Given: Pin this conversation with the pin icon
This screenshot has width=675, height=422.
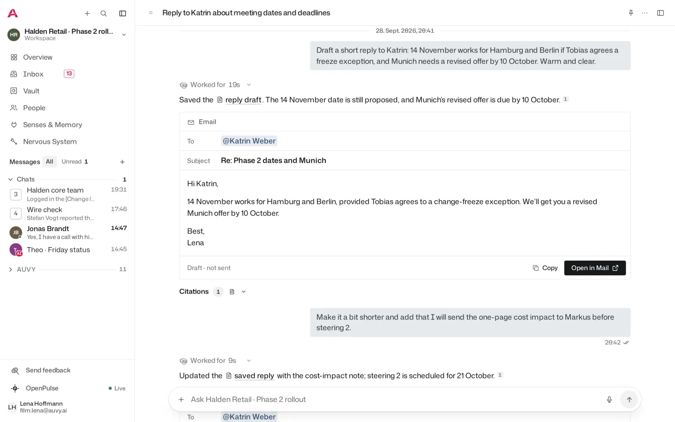Looking at the screenshot, I should pos(631,13).
